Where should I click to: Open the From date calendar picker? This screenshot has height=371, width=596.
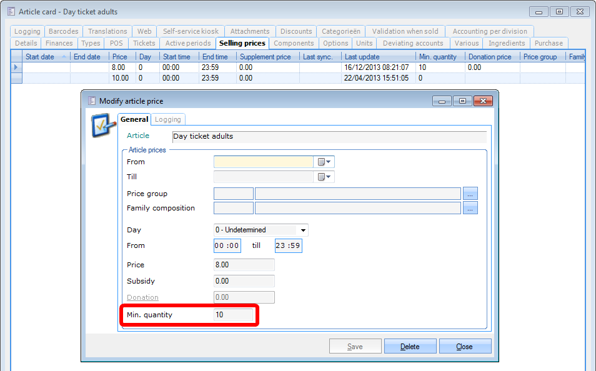coord(324,162)
